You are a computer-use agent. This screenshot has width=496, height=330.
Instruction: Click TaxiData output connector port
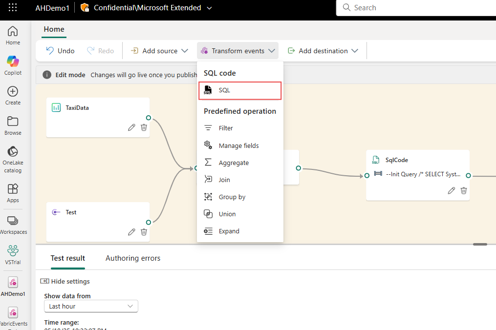pos(149,118)
